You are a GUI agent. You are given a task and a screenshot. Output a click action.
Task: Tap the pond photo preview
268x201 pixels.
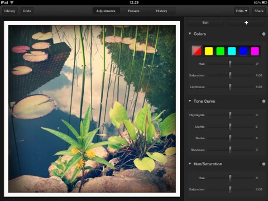[x=92, y=109]
